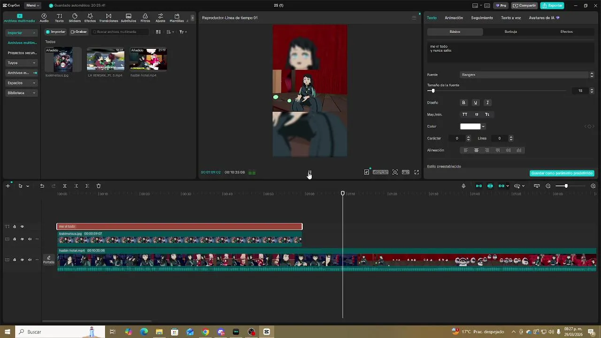Open the Ajuste tab
This screenshot has height=338, width=601.
pyautogui.click(x=160, y=18)
